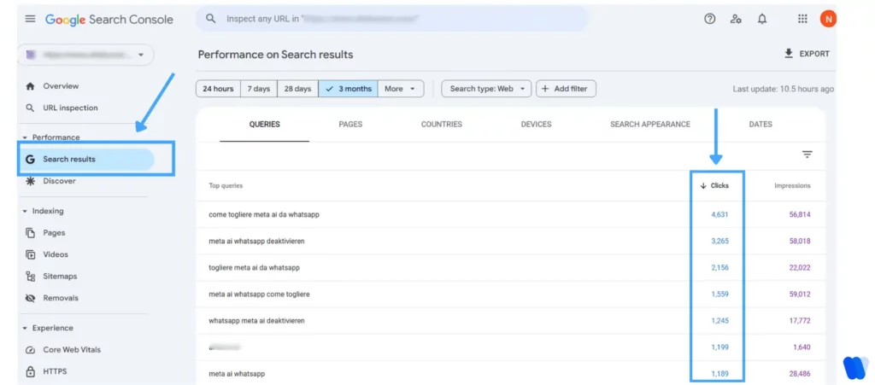Click the Export button
The height and width of the screenshot is (385, 875).
807,54
